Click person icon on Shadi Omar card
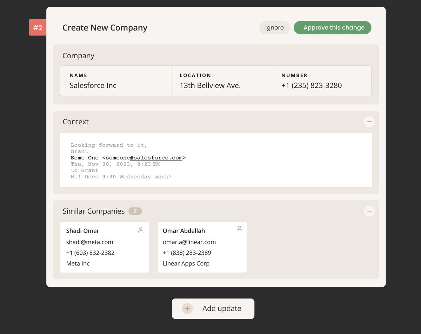Viewport: 421px width, 334px height. 141,230
